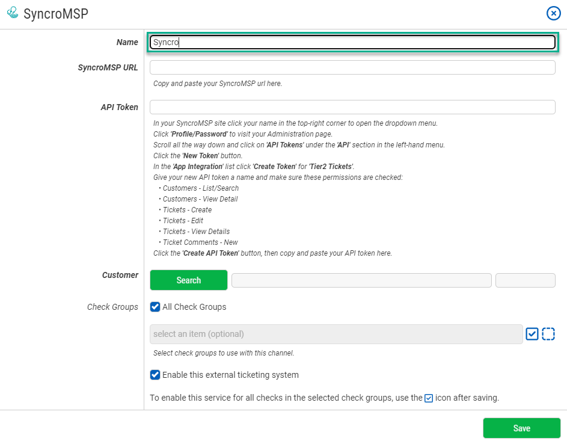
Task: Click the customer name field beside Search
Action: coord(361,280)
